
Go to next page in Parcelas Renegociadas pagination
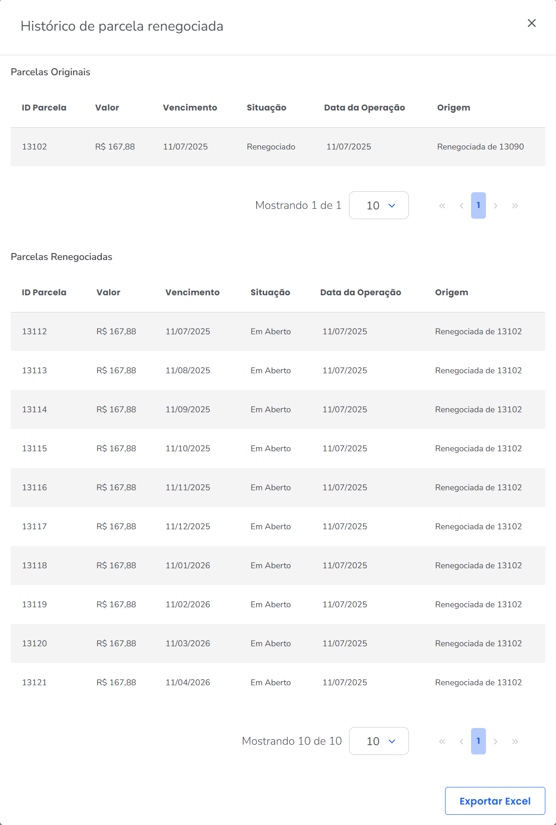pos(496,741)
